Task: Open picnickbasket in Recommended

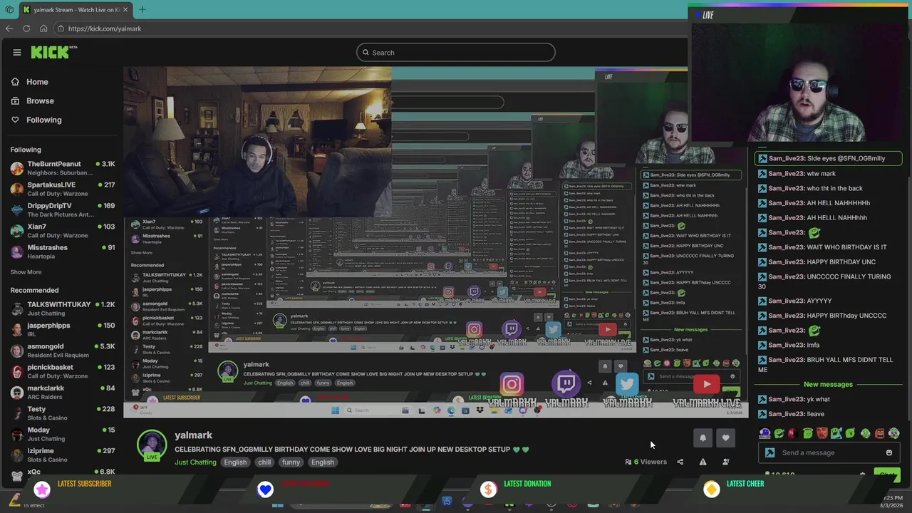Action: [63, 371]
